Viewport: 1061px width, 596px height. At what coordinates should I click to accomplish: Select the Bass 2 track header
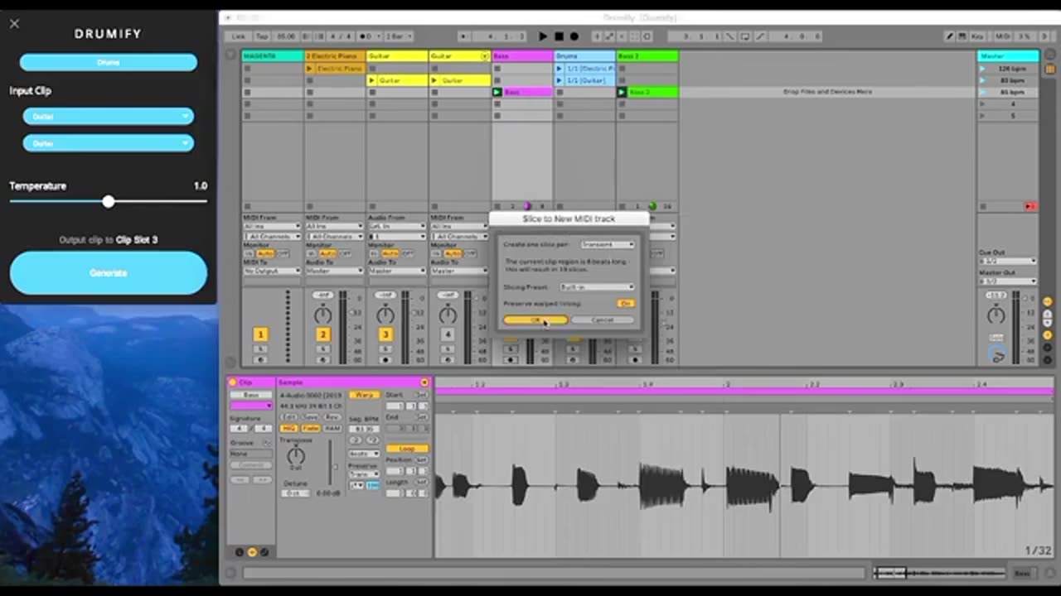point(647,56)
